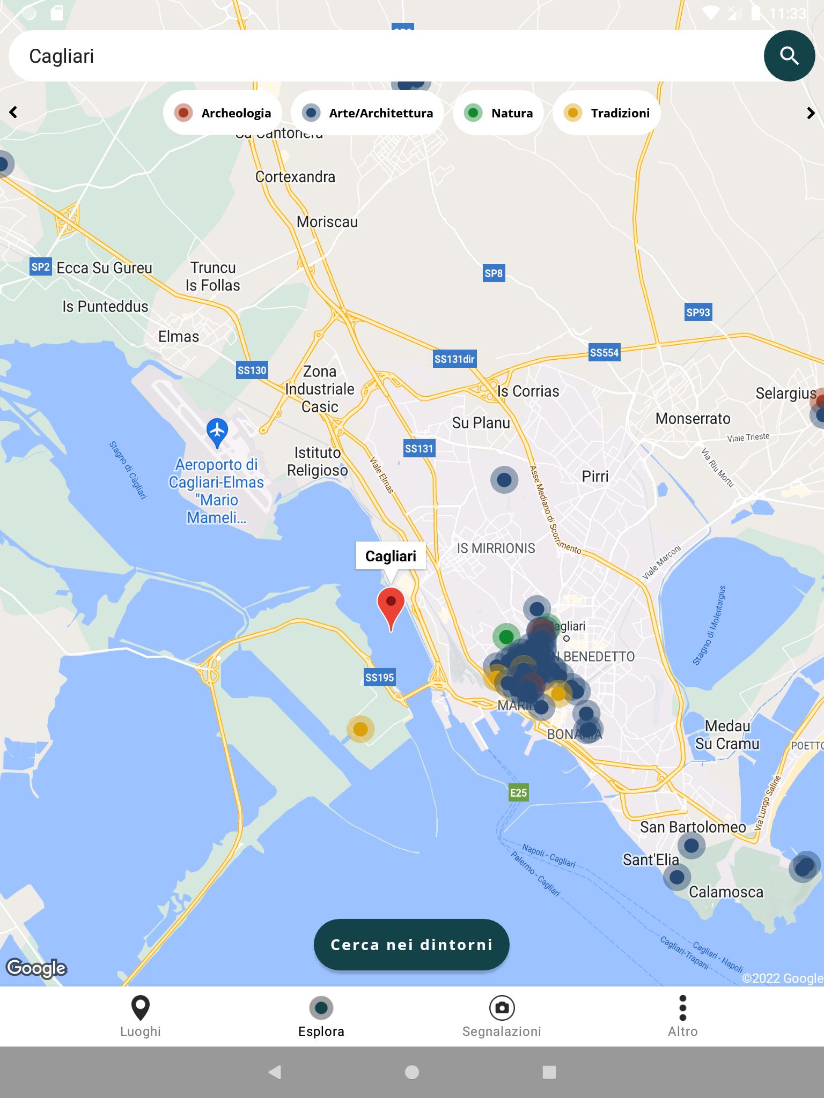Select the blue marker near Pirri

click(504, 480)
